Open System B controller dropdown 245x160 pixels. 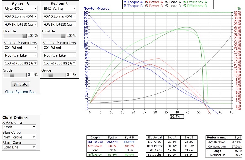tap(59, 24)
